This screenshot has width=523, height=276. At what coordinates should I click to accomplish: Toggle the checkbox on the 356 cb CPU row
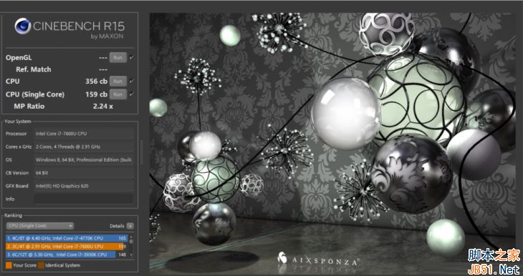coord(132,82)
